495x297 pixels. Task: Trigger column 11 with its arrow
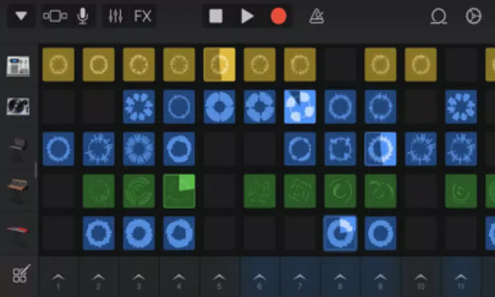coord(461,277)
